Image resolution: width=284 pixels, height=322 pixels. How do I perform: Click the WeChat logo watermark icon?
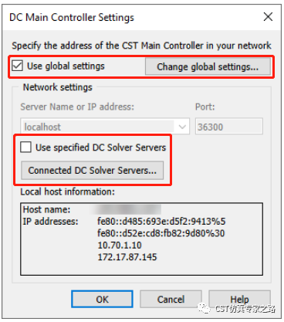[204, 308]
